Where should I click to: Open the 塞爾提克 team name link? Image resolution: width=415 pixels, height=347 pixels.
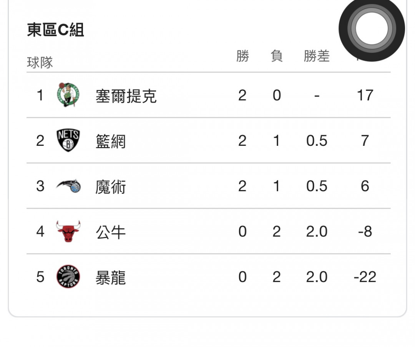[126, 96]
